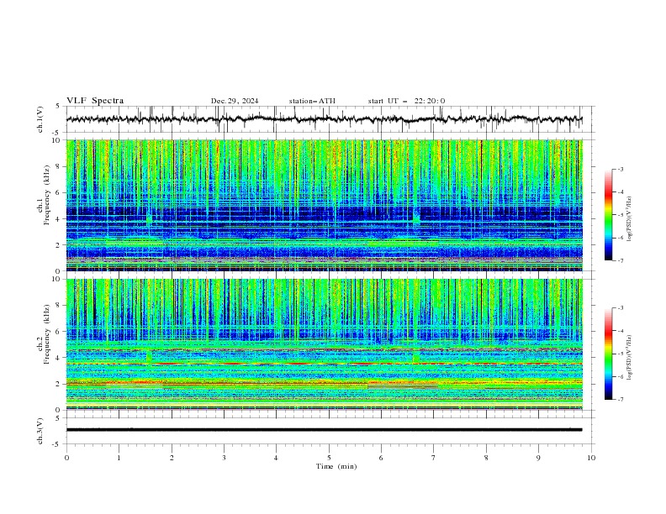The width and height of the screenshot is (666, 514).
Task: Click the "-3" value on the upper color bar
Action: [620, 169]
